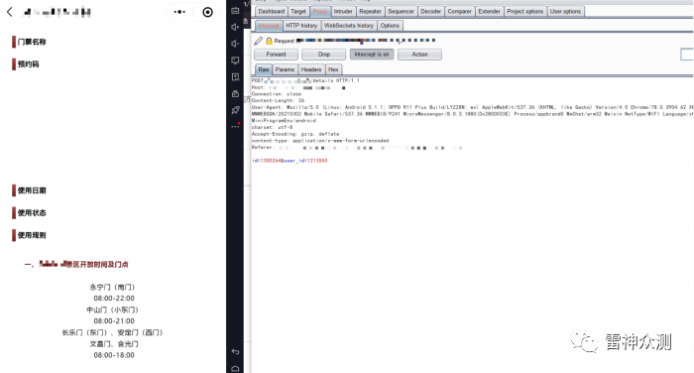Viewport: 694px width, 373px height.
Task: Switch to the Hex request view tab
Action: pyautogui.click(x=333, y=69)
